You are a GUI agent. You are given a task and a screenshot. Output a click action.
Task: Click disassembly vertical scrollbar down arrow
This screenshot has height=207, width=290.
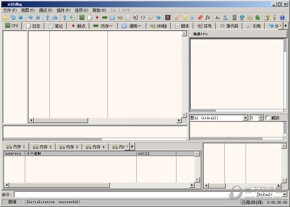click(184, 115)
